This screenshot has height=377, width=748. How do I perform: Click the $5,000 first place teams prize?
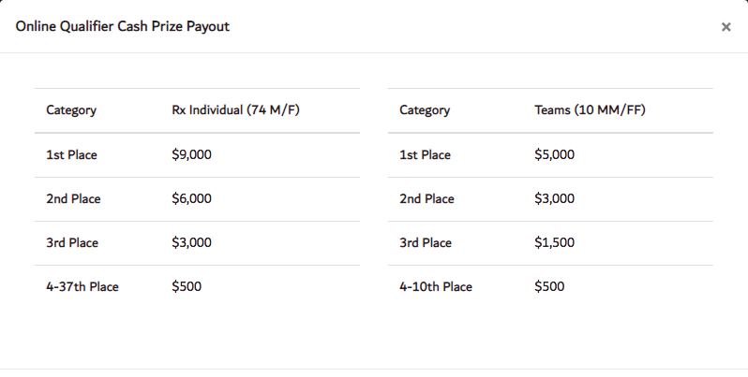[554, 154]
